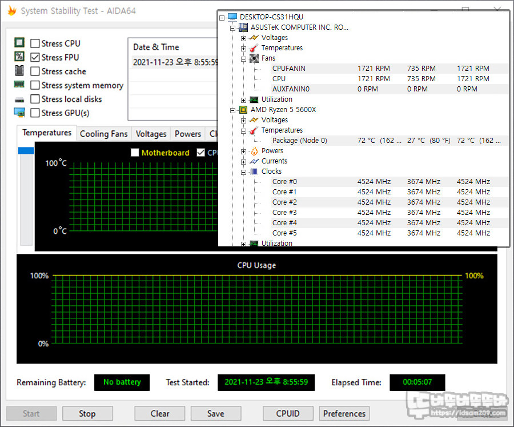Expand the Currents node

243,162
